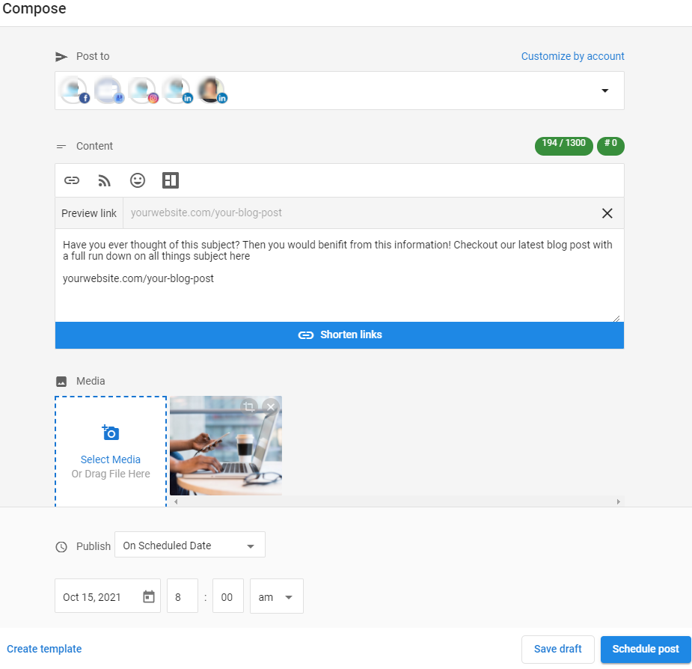Viewport: 692px width, 669px height.
Task: Select the first LinkedIn company account avatar
Action: point(177,91)
